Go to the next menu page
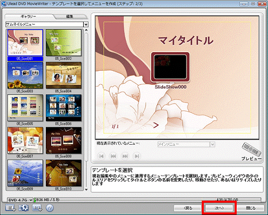 point(125,156)
